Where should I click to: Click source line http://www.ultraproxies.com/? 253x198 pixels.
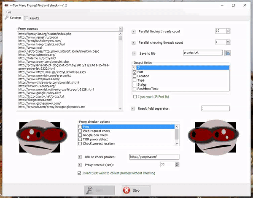[39, 79]
